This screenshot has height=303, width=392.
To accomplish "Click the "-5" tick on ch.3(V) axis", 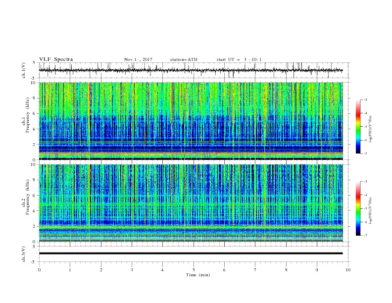I will coord(34,262).
